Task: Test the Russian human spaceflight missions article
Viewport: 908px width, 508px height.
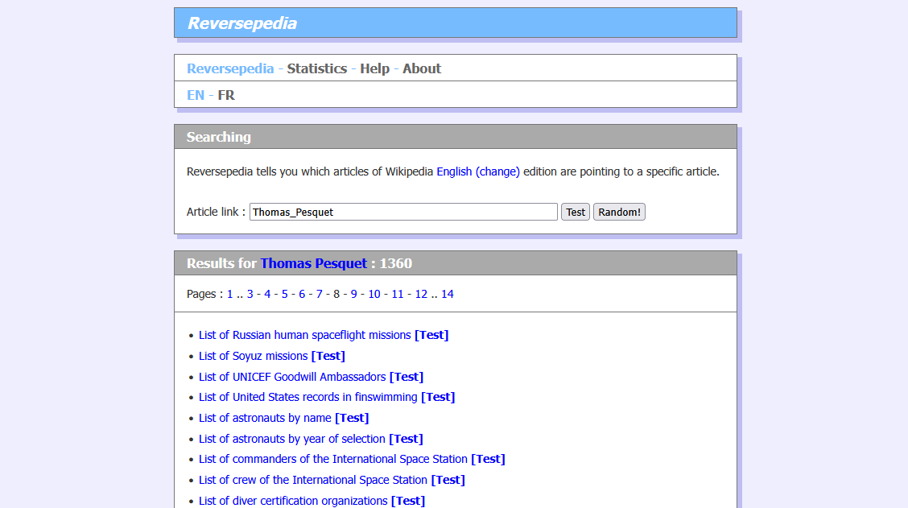Action: [x=431, y=335]
